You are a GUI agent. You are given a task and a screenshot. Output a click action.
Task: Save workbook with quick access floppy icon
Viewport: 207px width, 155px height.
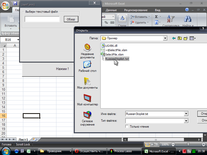(15, 3)
